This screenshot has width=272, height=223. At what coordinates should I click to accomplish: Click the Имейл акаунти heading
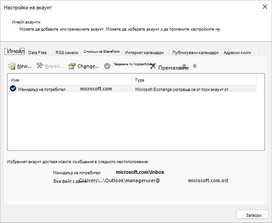coord(26,22)
